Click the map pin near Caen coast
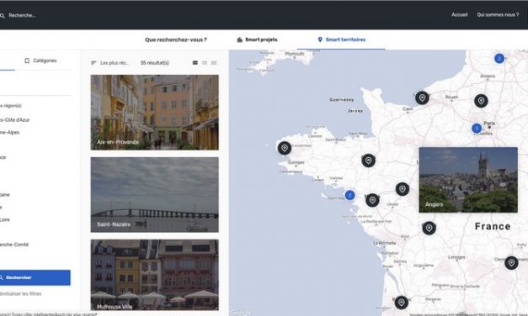This screenshot has width=528, height=316. [422, 97]
